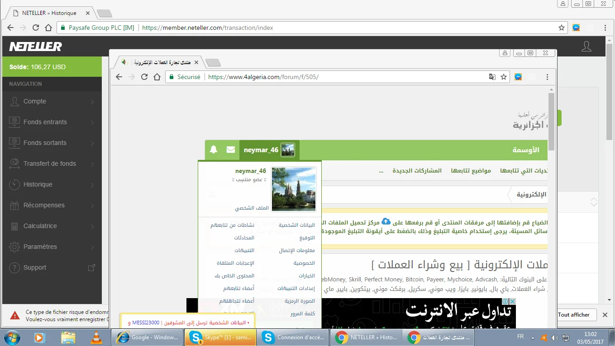Screen dimensions: 615x346
Task: Expand the Transfert de fonds section
Action: click(x=51, y=164)
